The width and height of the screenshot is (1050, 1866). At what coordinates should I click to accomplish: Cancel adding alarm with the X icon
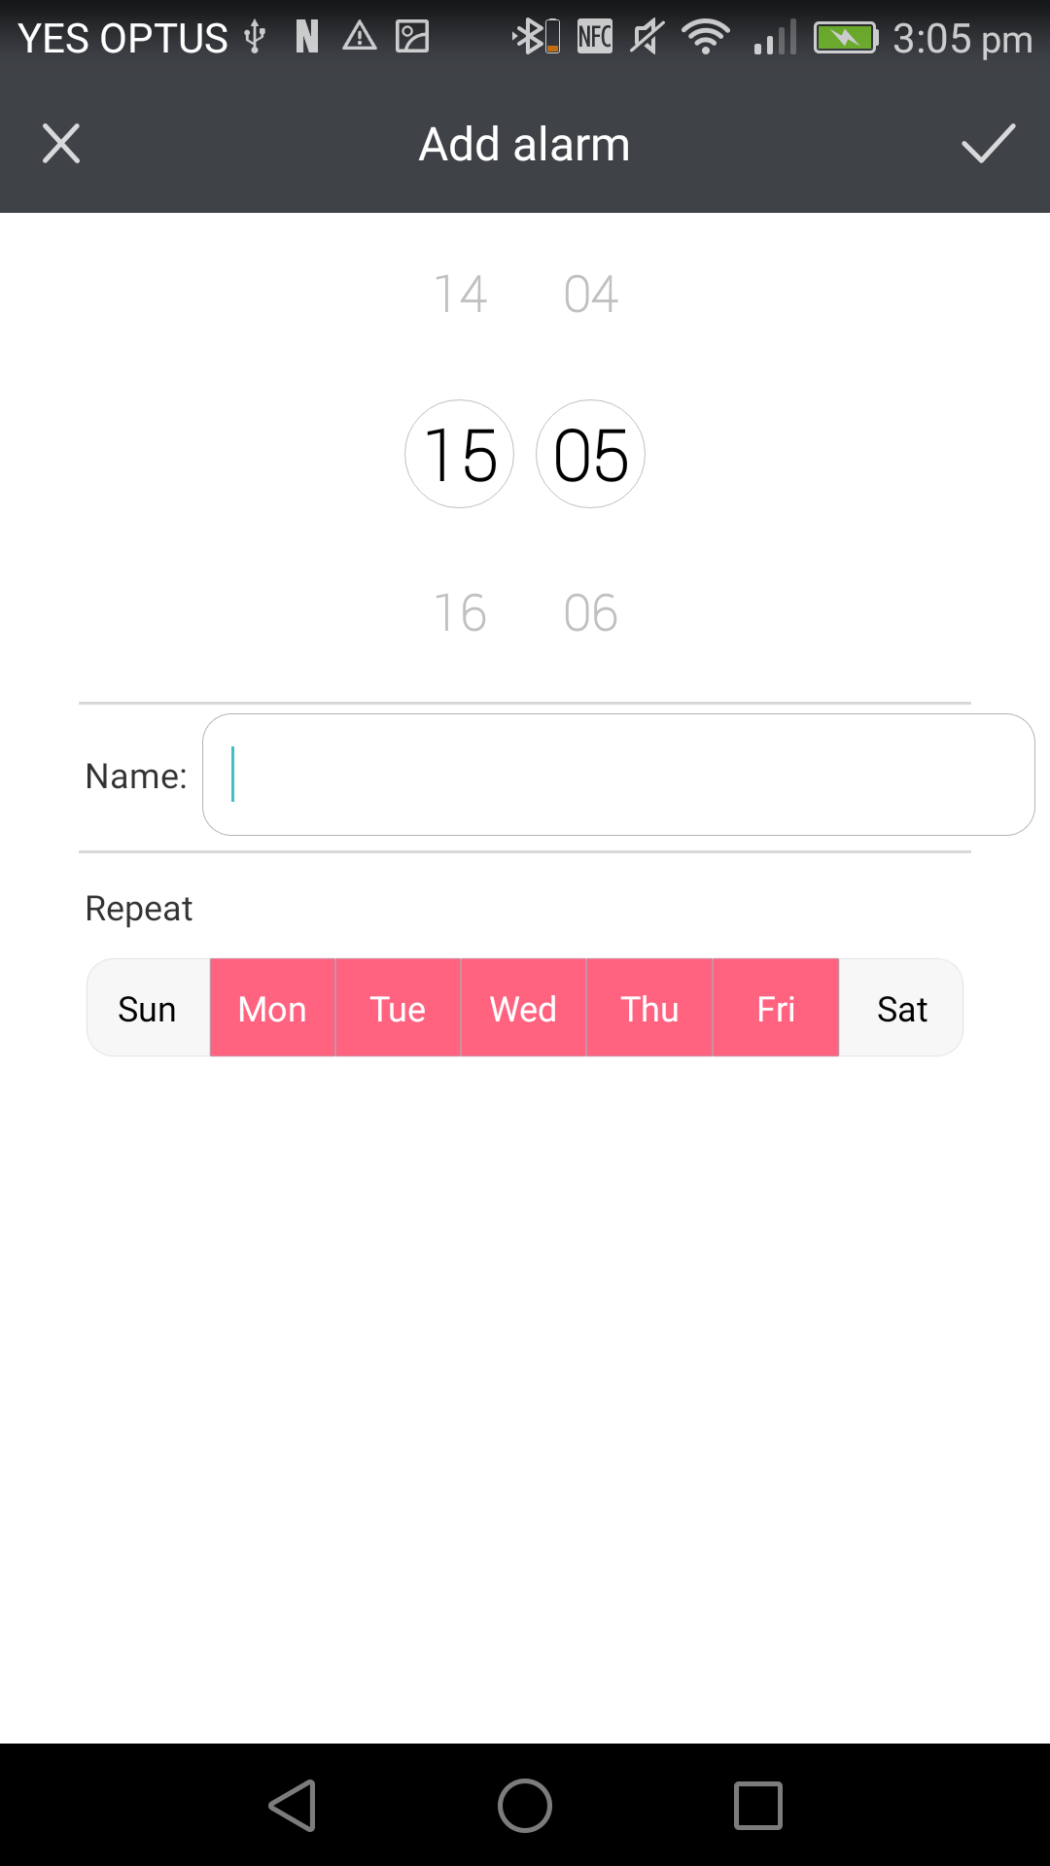[61, 144]
